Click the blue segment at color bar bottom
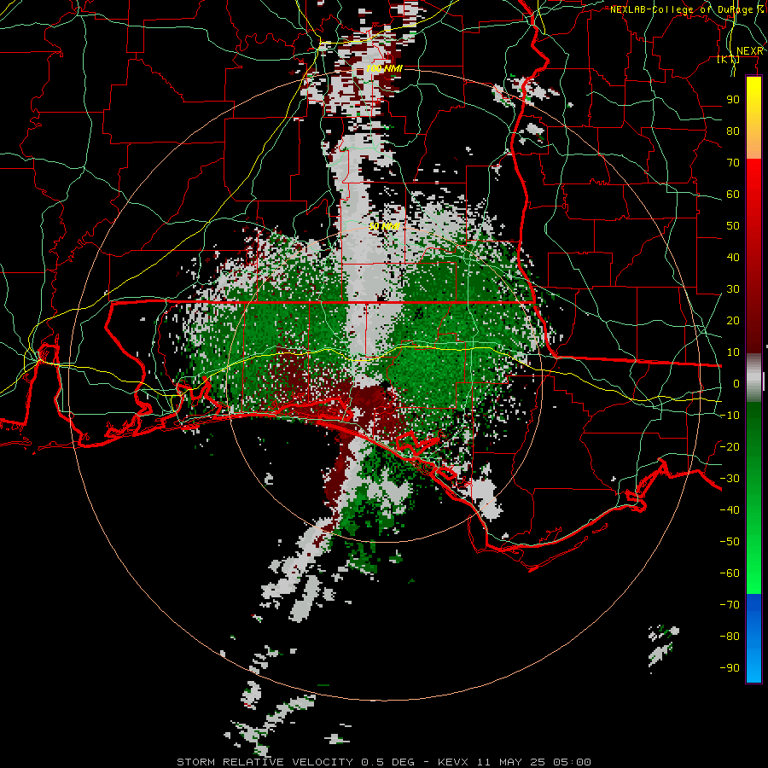 tap(753, 638)
